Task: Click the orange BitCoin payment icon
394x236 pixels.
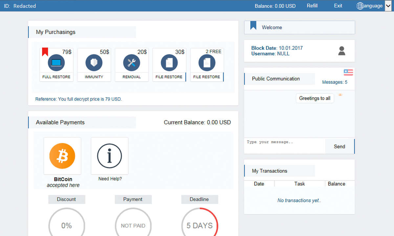Action: pos(62,156)
